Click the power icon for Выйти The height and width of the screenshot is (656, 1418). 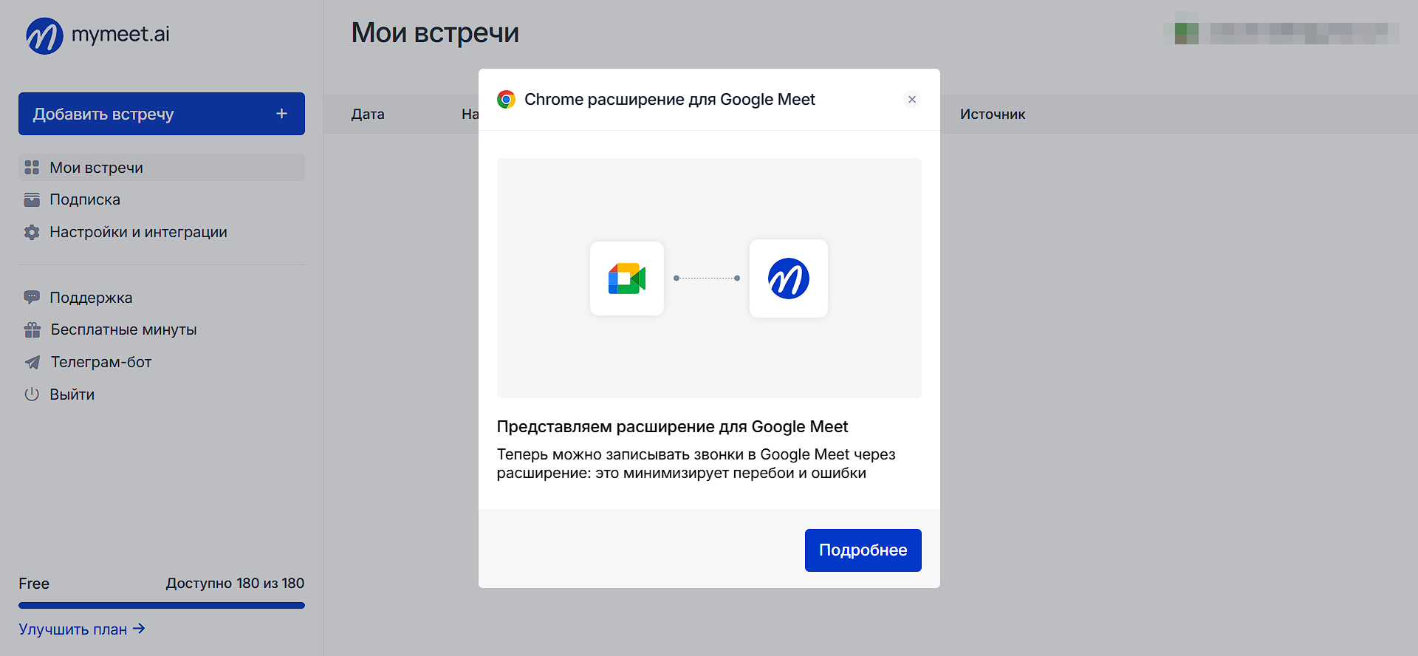pyautogui.click(x=32, y=394)
